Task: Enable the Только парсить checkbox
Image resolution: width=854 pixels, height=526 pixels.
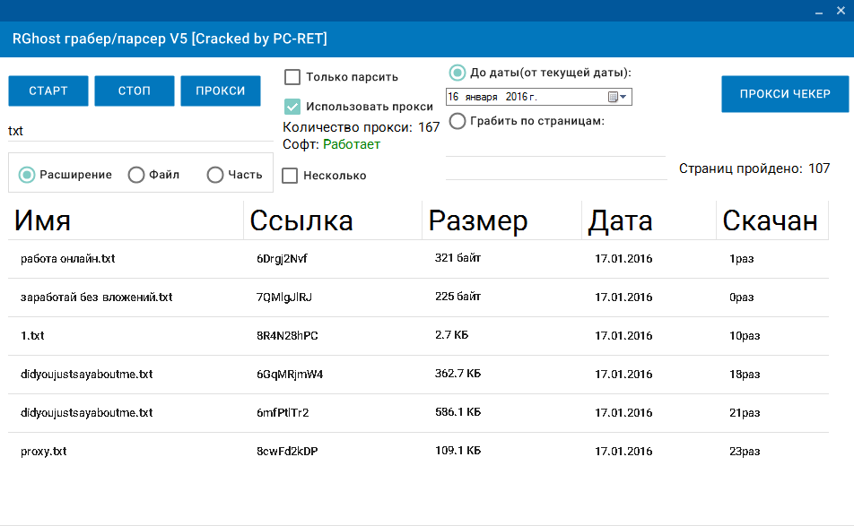Action: [x=292, y=77]
